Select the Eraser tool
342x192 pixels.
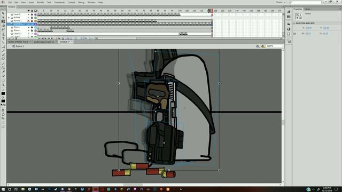pyautogui.click(x=3, y=76)
